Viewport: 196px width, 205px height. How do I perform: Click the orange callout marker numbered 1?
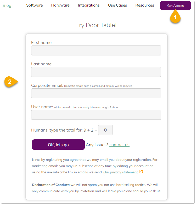click(175, 18)
